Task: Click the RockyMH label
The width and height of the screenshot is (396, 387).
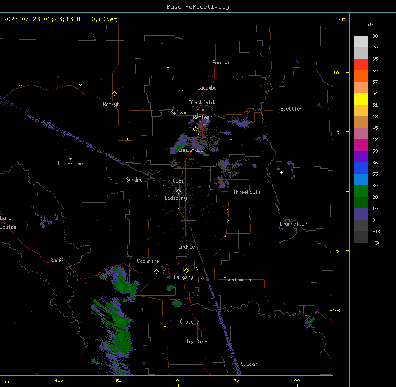Action: [x=113, y=104]
